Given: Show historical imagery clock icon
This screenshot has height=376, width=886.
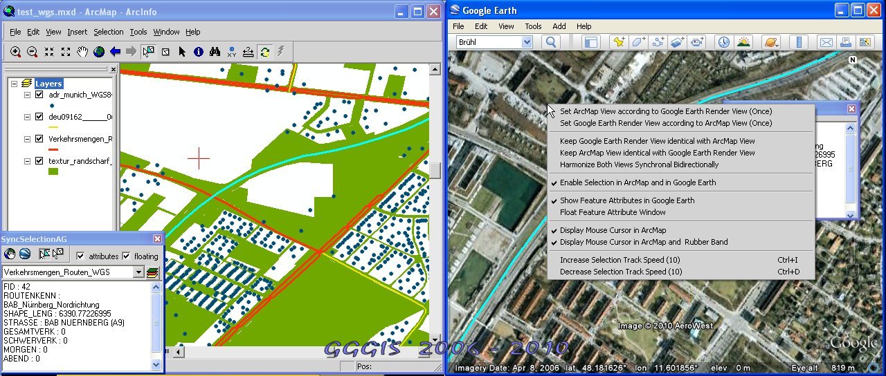Looking at the screenshot, I should [723, 42].
